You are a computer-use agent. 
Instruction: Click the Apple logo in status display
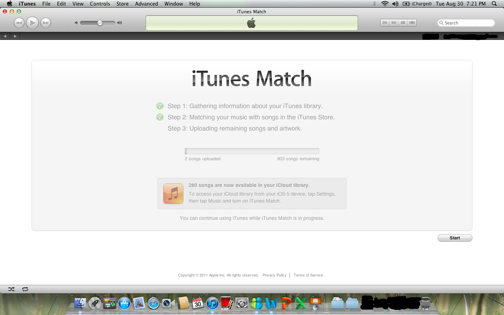point(251,23)
